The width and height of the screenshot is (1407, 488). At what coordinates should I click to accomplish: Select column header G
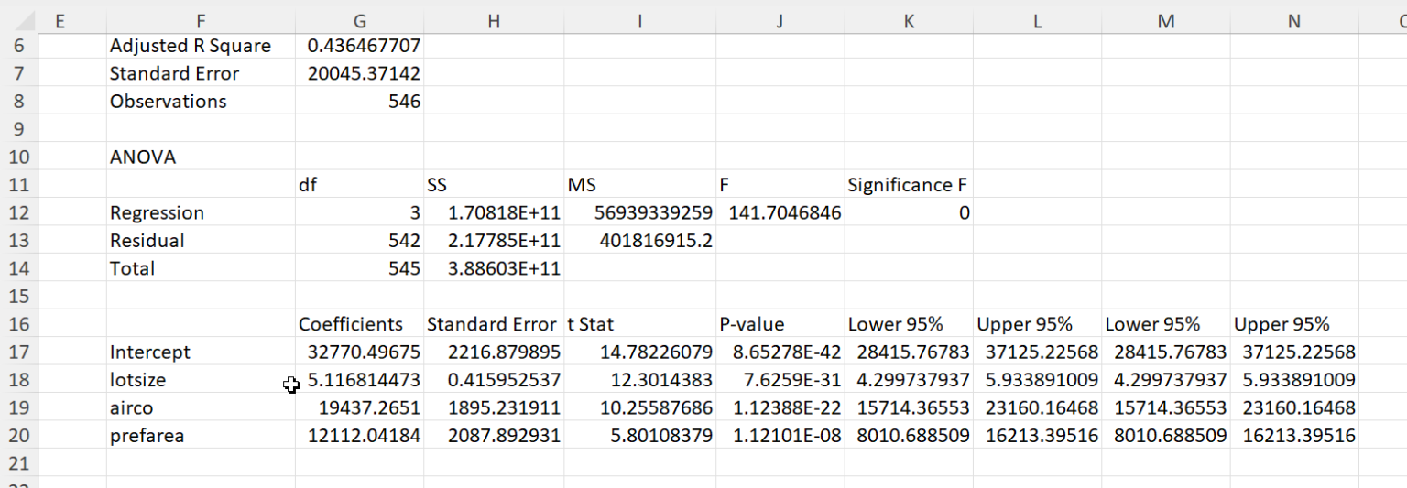tap(359, 22)
